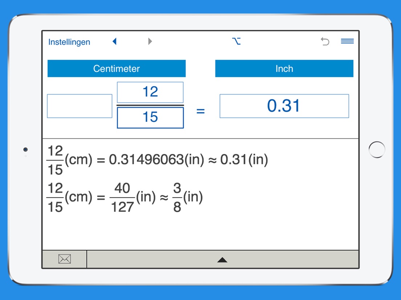Switch conversion direction using forward arrow
Image resolution: width=401 pixels, height=300 pixels.
coord(150,41)
